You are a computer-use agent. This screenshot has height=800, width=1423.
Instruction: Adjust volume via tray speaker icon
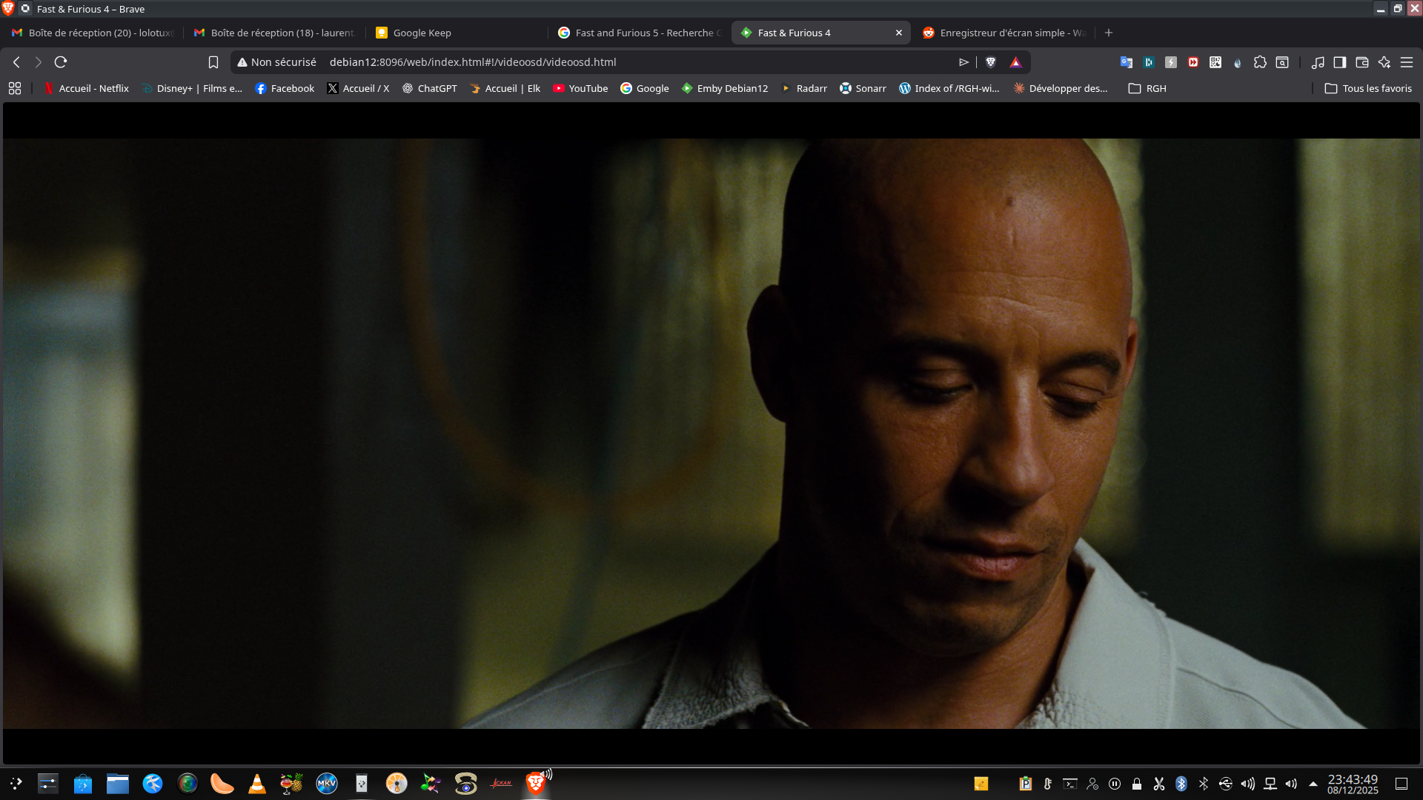1291,784
